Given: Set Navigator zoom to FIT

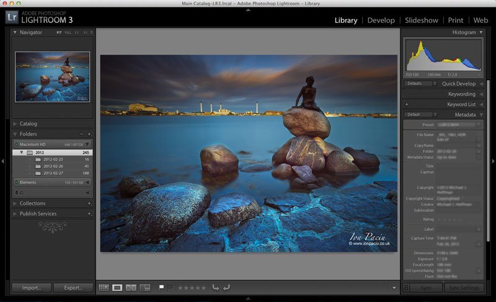Looking at the screenshot, I should tap(59, 33).
